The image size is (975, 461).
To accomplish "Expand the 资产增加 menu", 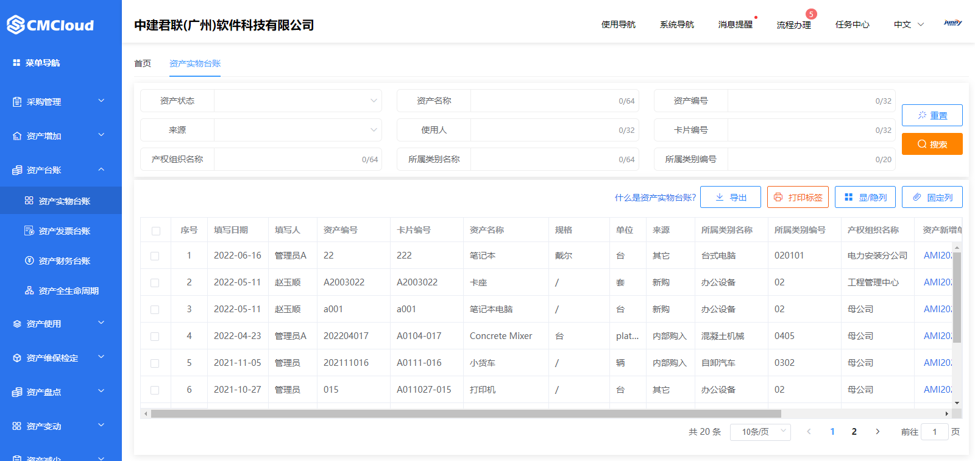I will click(101, 135).
